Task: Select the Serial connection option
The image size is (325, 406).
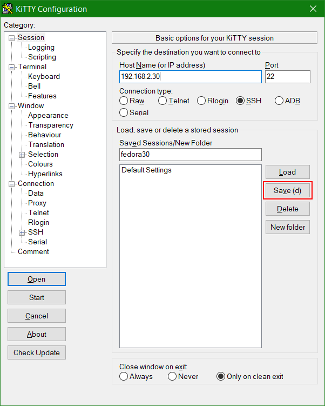Action: click(124, 113)
